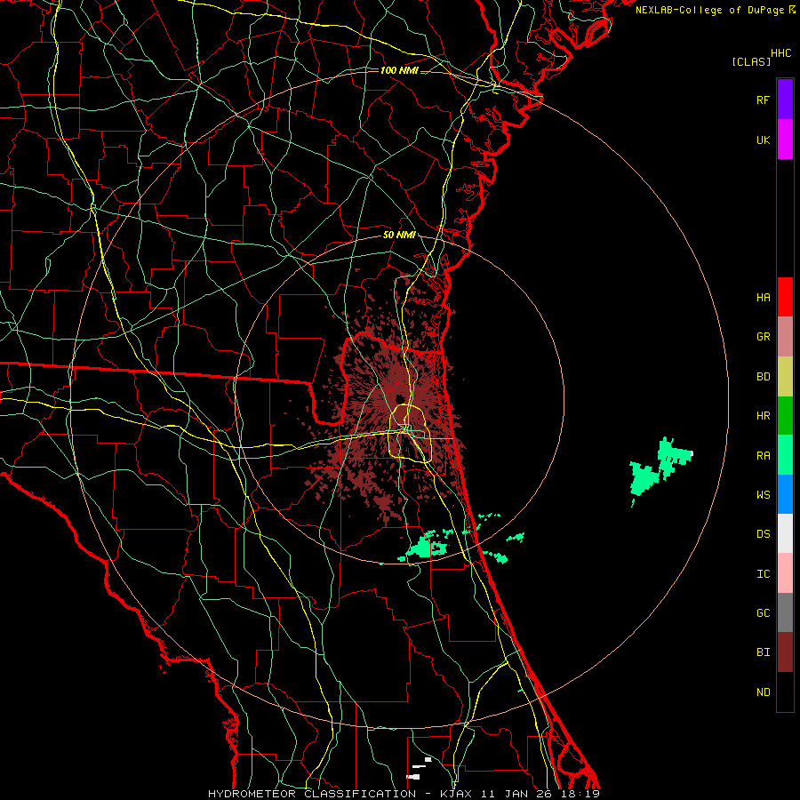Click the DS legend label
Image resolution: width=800 pixels, height=800 pixels.
pyautogui.click(x=763, y=533)
